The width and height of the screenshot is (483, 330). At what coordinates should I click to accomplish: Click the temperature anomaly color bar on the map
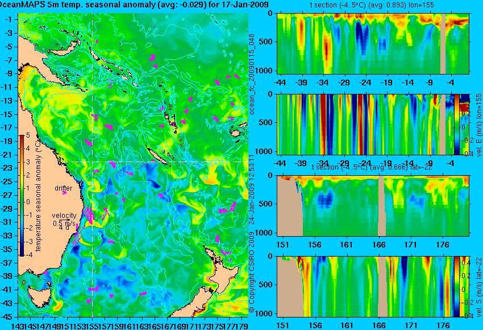click(x=22, y=196)
